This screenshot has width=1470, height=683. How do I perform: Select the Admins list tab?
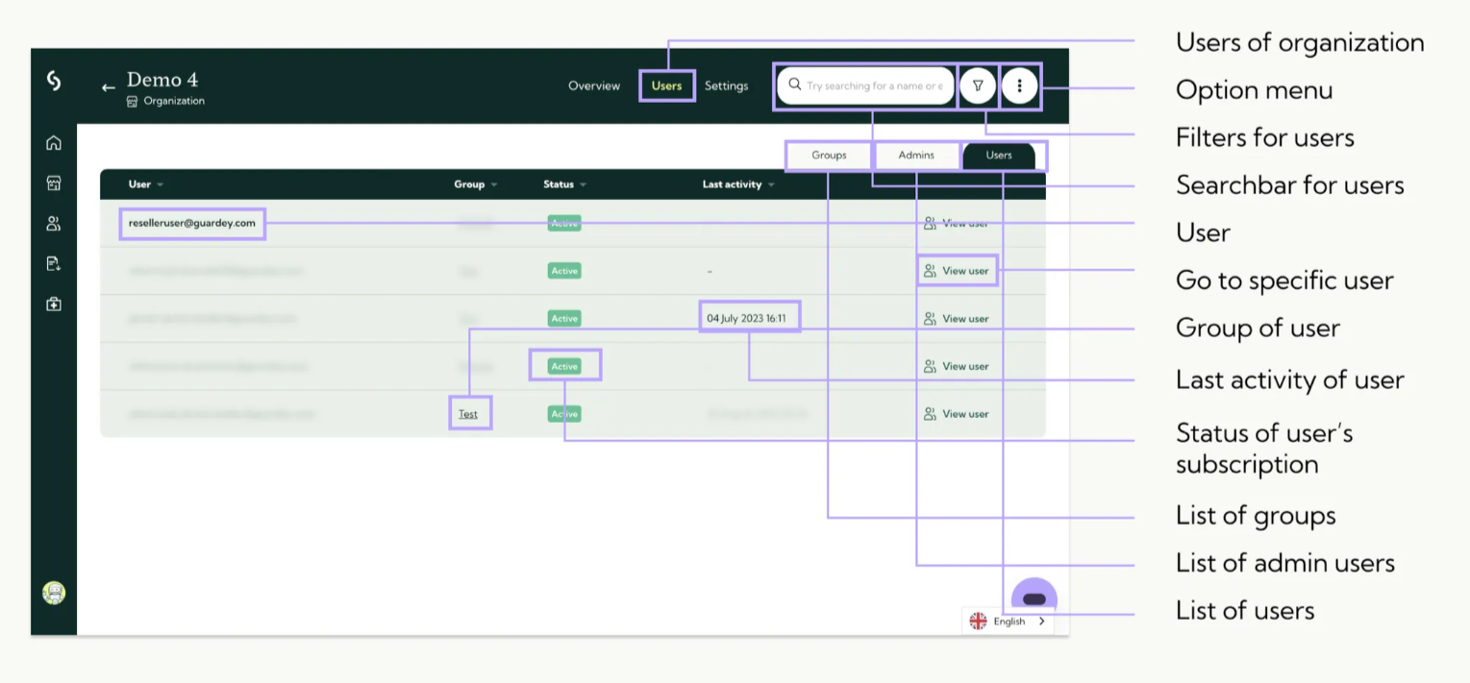click(x=916, y=156)
